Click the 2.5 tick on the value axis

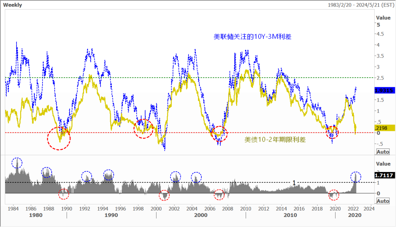pyautogui.click(x=380, y=78)
